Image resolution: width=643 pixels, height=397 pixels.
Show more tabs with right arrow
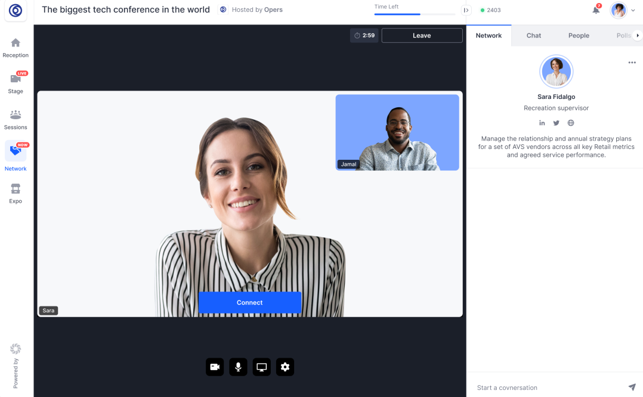637,36
